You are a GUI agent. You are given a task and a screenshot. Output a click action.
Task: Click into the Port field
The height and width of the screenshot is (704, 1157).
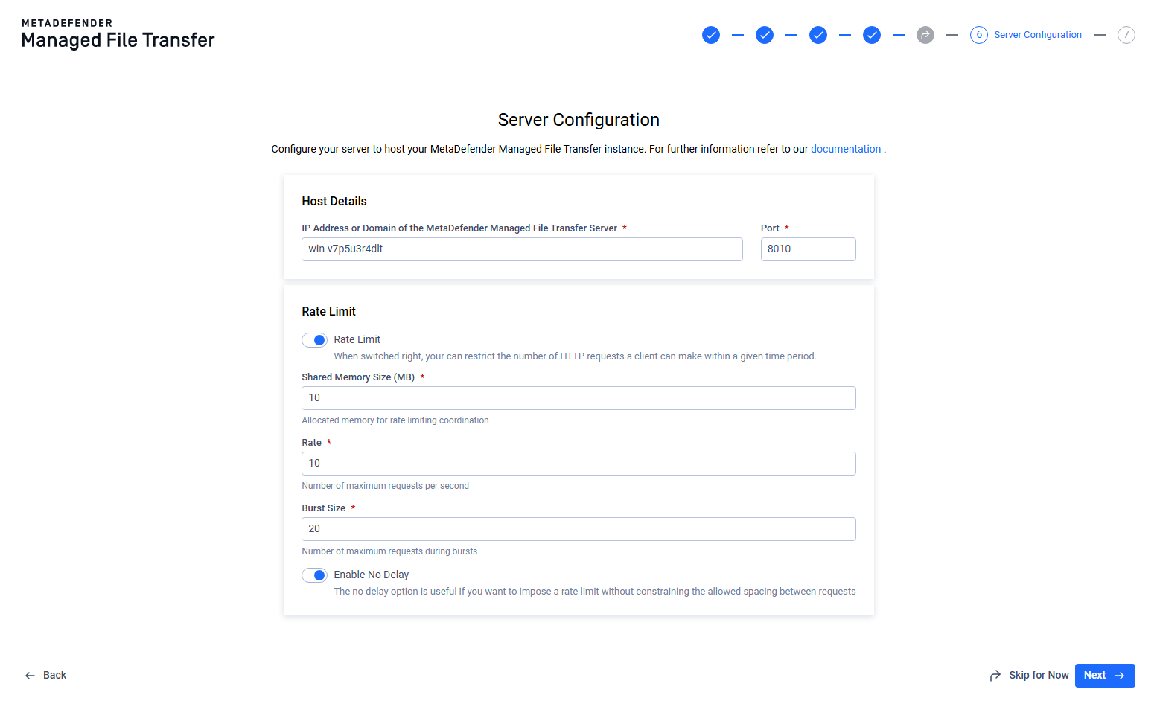pyautogui.click(x=808, y=249)
